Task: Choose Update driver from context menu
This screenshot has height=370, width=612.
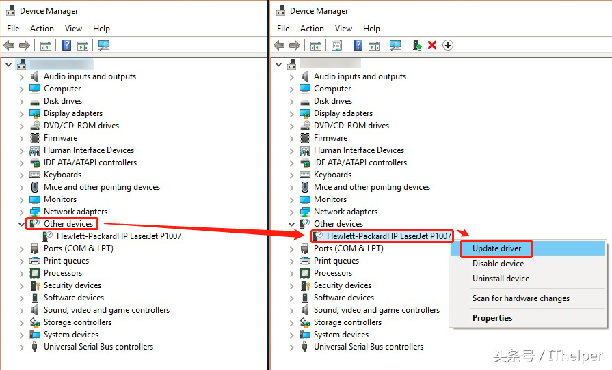Action: (x=496, y=248)
